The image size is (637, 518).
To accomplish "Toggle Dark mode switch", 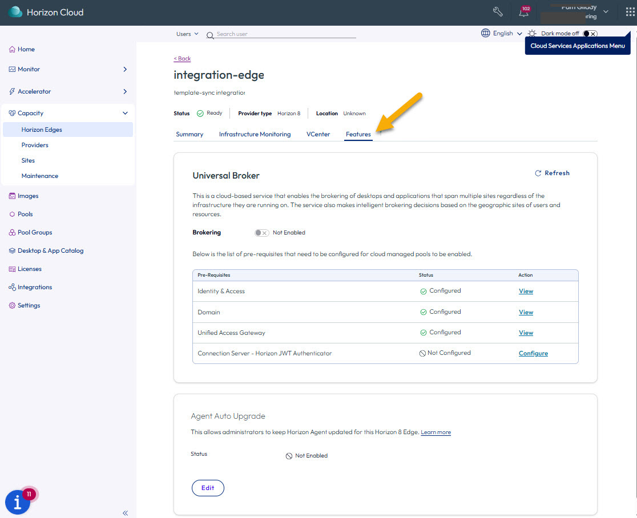I will coord(590,34).
